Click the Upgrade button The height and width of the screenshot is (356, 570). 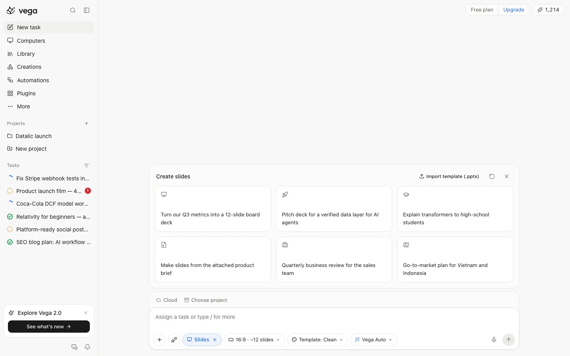pos(514,10)
